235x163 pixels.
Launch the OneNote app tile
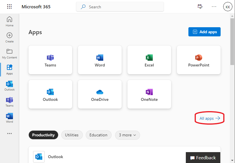tap(149, 94)
